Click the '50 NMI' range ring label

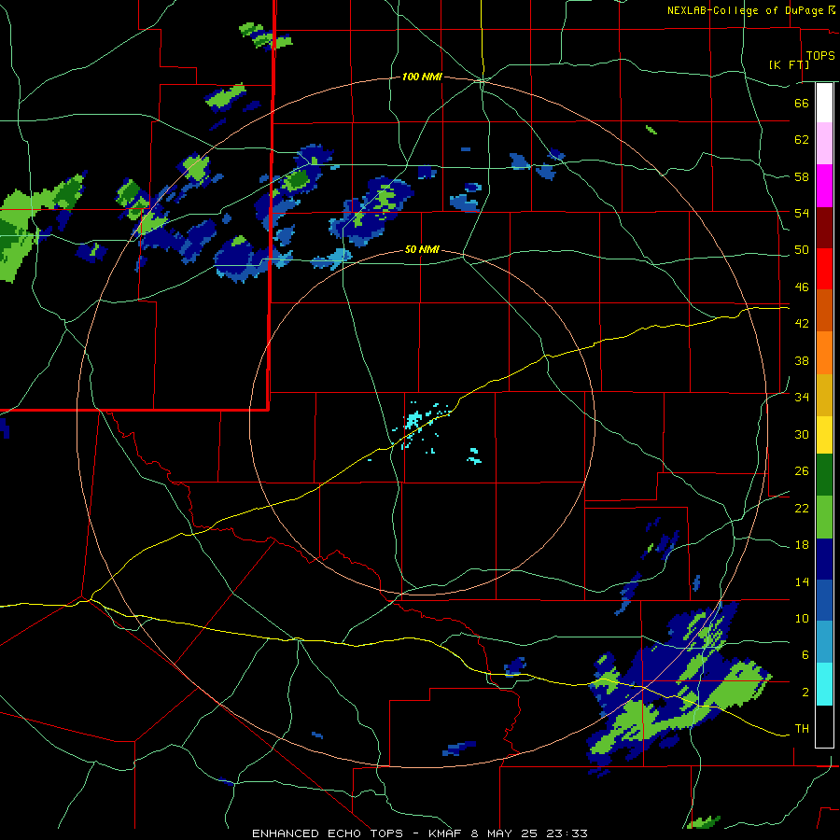coord(422,249)
